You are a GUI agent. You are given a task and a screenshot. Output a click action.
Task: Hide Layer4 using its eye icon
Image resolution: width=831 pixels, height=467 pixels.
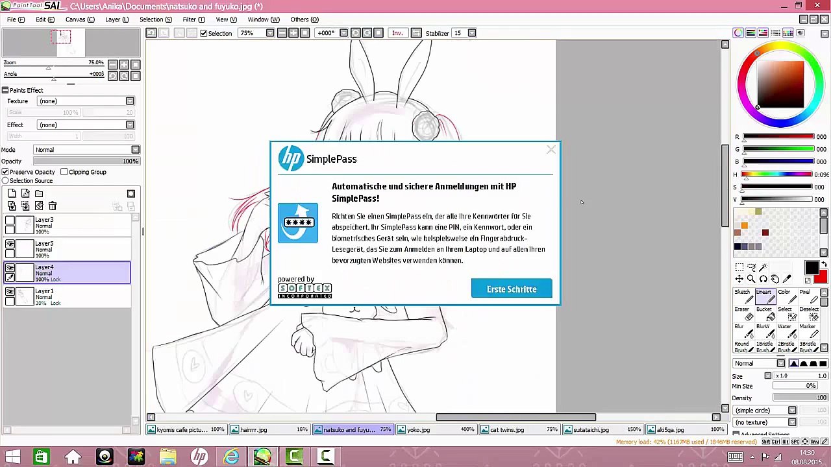[10, 268]
